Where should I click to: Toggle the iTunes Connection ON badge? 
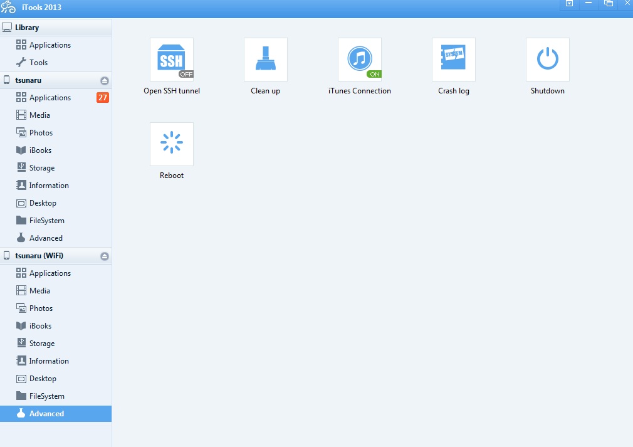point(374,75)
